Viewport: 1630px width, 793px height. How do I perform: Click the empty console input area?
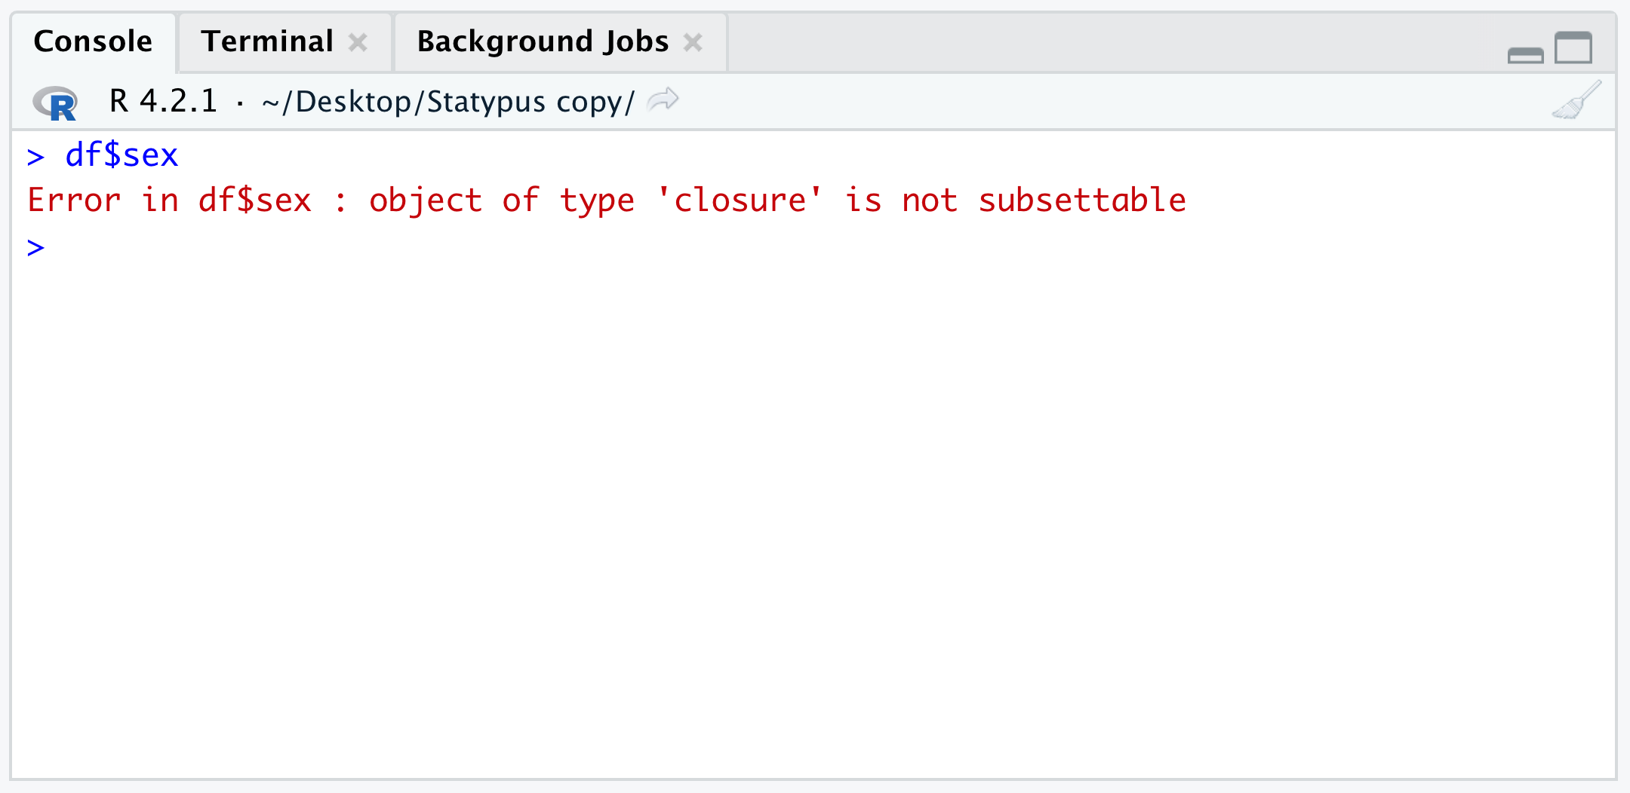[755, 452]
